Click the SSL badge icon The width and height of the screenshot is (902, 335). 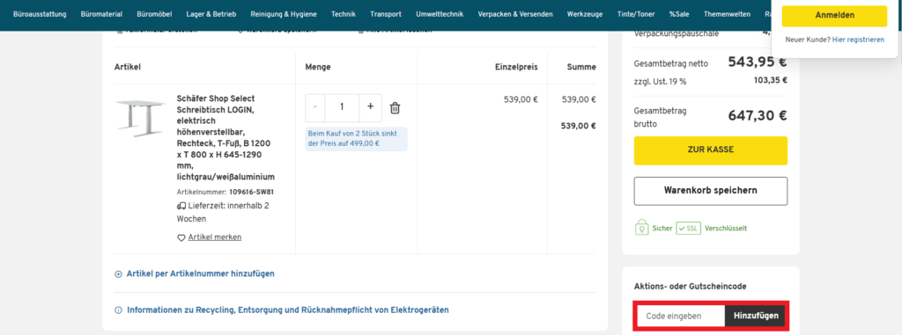click(689, 228)
